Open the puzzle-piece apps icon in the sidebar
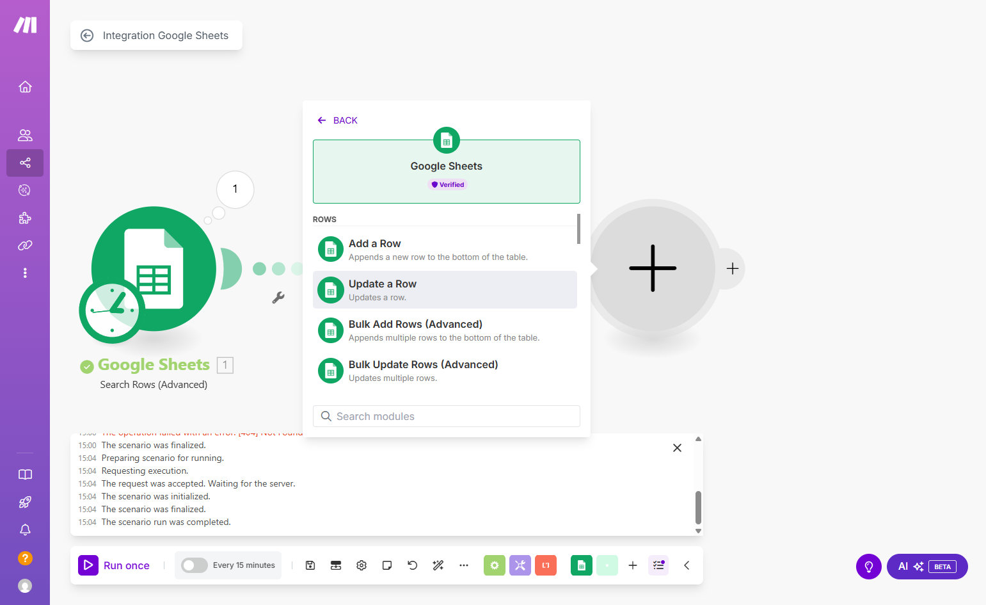986x605 pixels. 25,218
